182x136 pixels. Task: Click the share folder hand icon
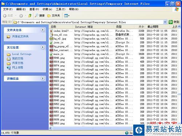(x=8, y=37)
